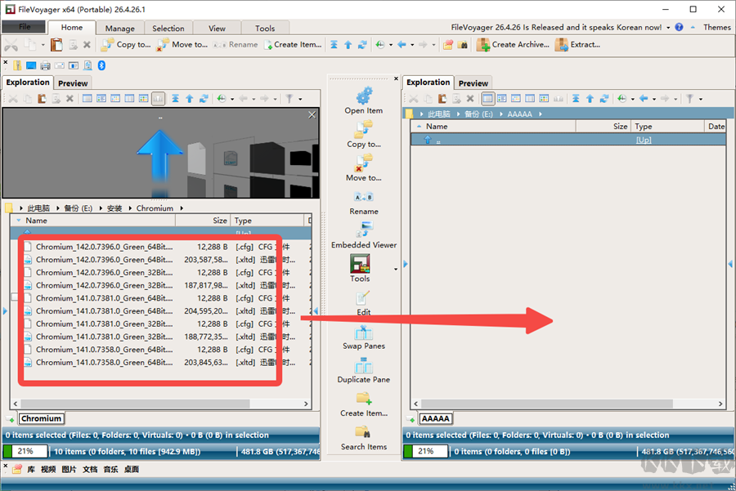
Task: Open the File menu
Action: (25, 27)
